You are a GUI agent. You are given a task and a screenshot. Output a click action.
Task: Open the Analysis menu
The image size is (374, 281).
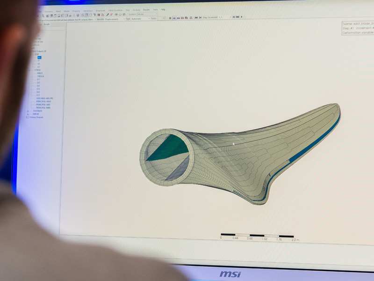(x=137, y=10)
